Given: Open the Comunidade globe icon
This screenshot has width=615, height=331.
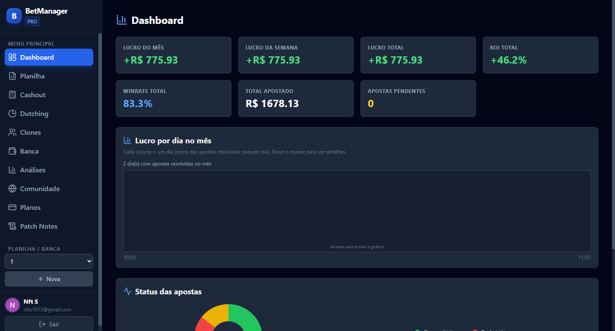Looking at the screenshot, I should 12,189.
